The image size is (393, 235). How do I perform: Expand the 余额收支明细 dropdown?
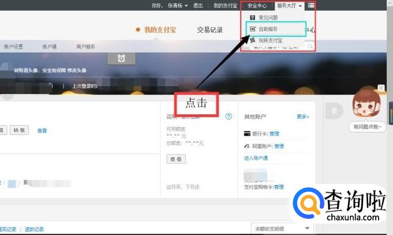click(282, 229)
